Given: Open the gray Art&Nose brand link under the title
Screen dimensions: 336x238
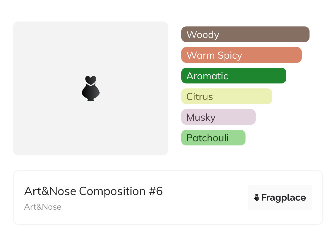Looking at the screenshot, I should tap(43, 207).
